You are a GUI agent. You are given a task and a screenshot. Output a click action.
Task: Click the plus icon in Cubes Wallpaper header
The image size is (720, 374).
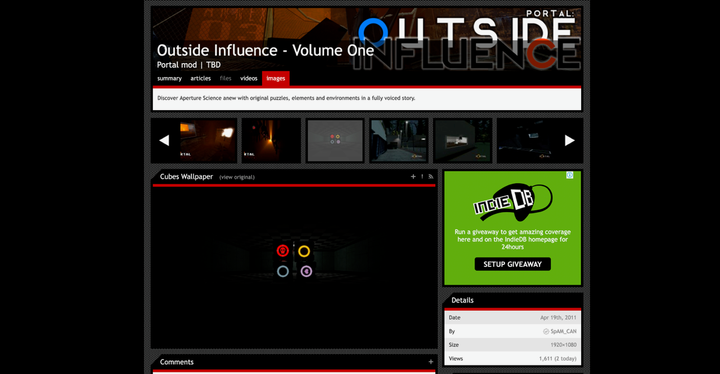click(413, 176)
